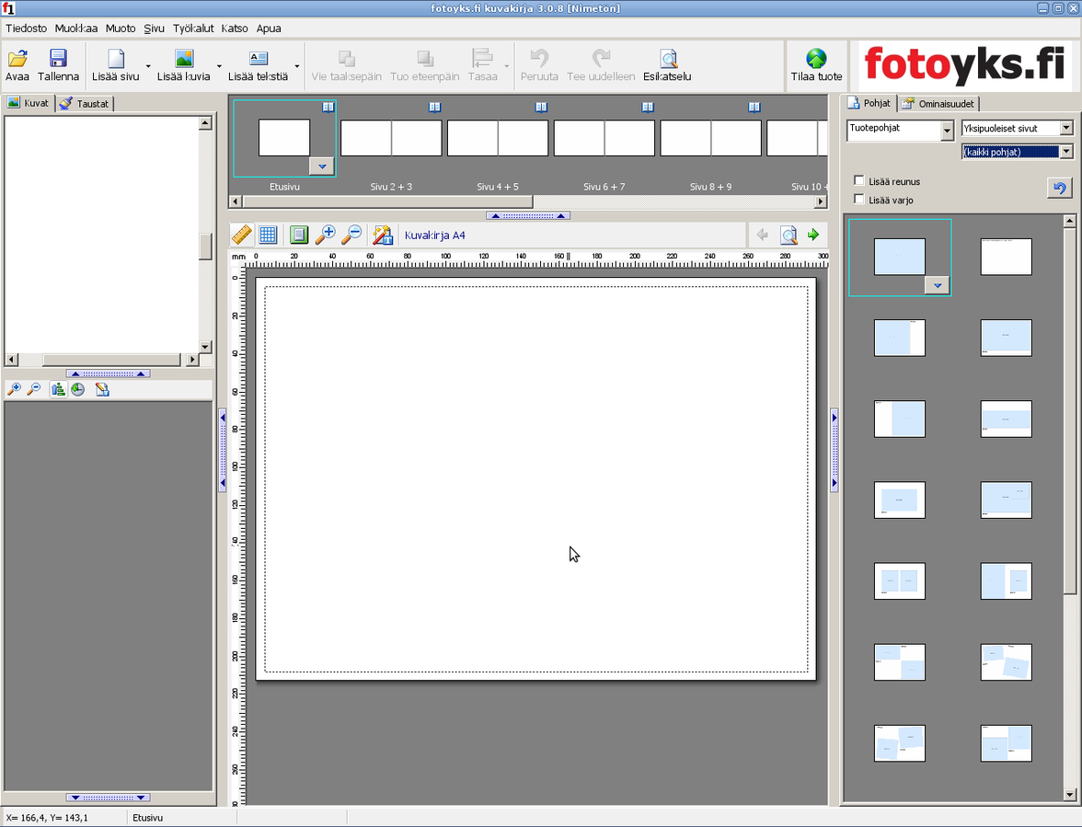Switch to the Taustat tab
Screen dimensions: 1082x827
[x=85, y=104]
